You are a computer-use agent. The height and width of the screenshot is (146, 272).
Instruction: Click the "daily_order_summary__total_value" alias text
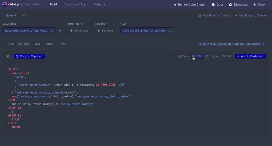[x=103, y=96]
